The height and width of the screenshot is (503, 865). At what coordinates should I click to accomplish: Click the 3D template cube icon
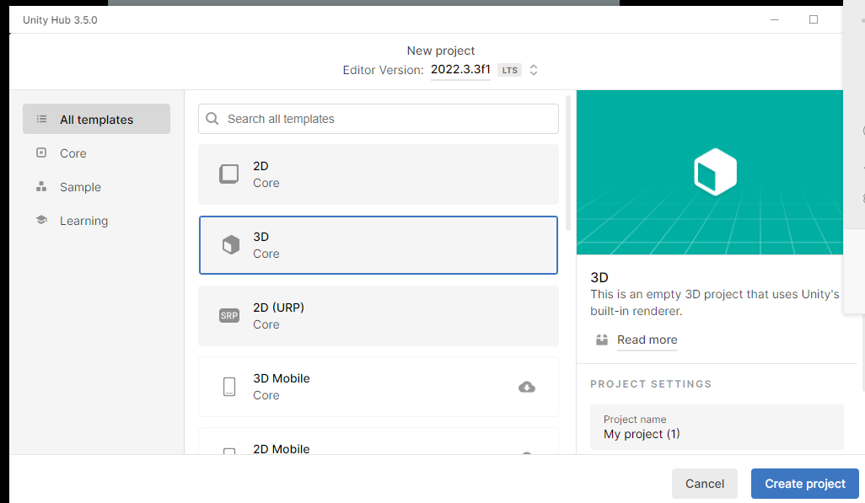[x=231, y=244]
